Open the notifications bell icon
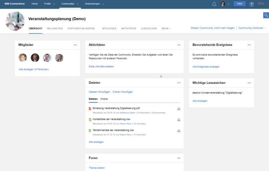Screen dimensions: 269x171 [x=214, y=4]
